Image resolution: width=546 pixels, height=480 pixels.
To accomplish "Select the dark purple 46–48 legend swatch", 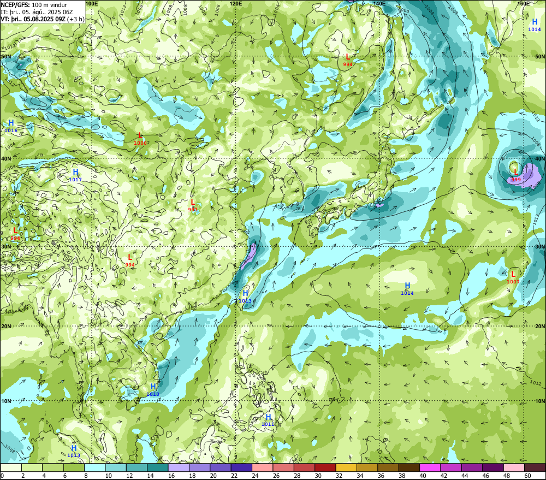I will [x=492, y=468].
